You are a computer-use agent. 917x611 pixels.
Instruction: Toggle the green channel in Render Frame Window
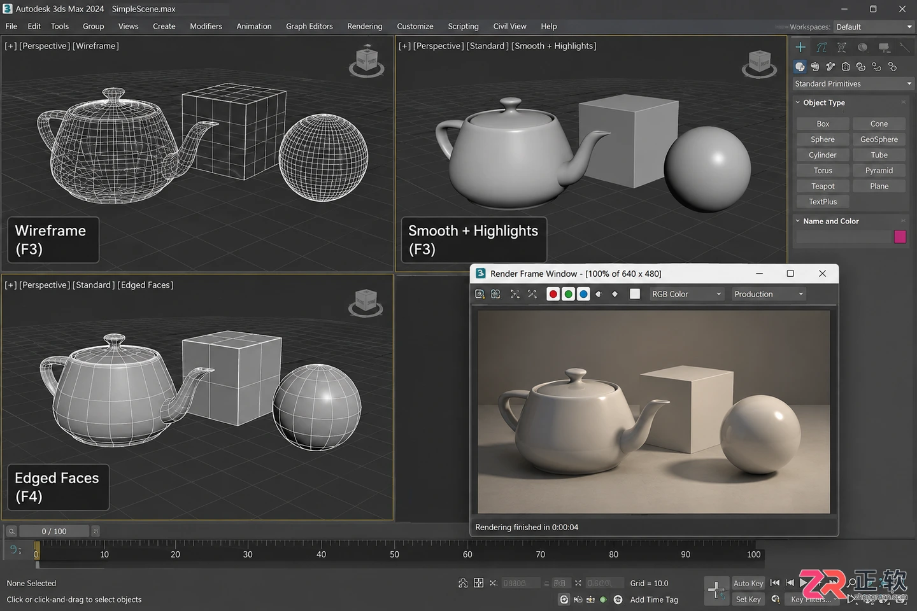(568, 294)
